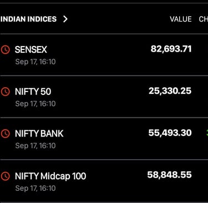Screen dimensions: 208x203
Task: Click the timestamp under NIFTY BANK
Action: pyautogui.click(x=35, y=146)
